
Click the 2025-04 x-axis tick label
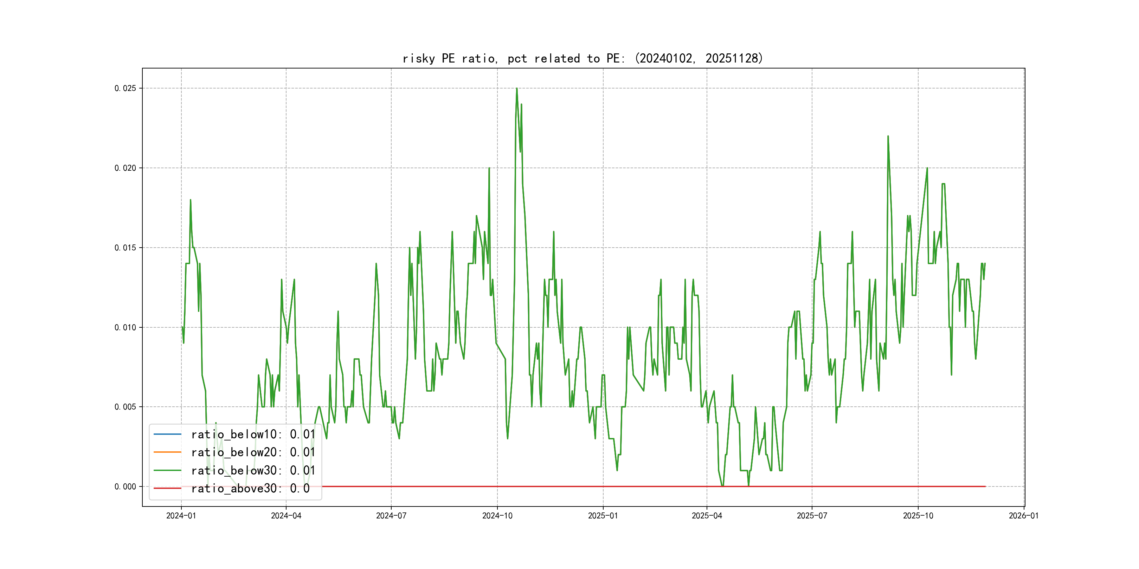pyautogui.click(x=707, y=516)
